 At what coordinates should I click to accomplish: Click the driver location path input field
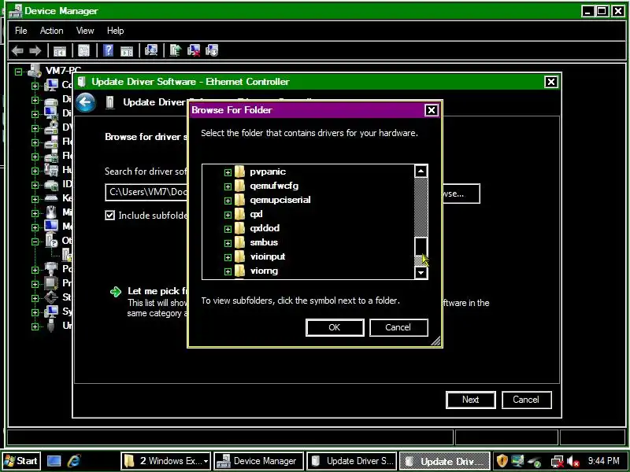(x=146, y=192)
